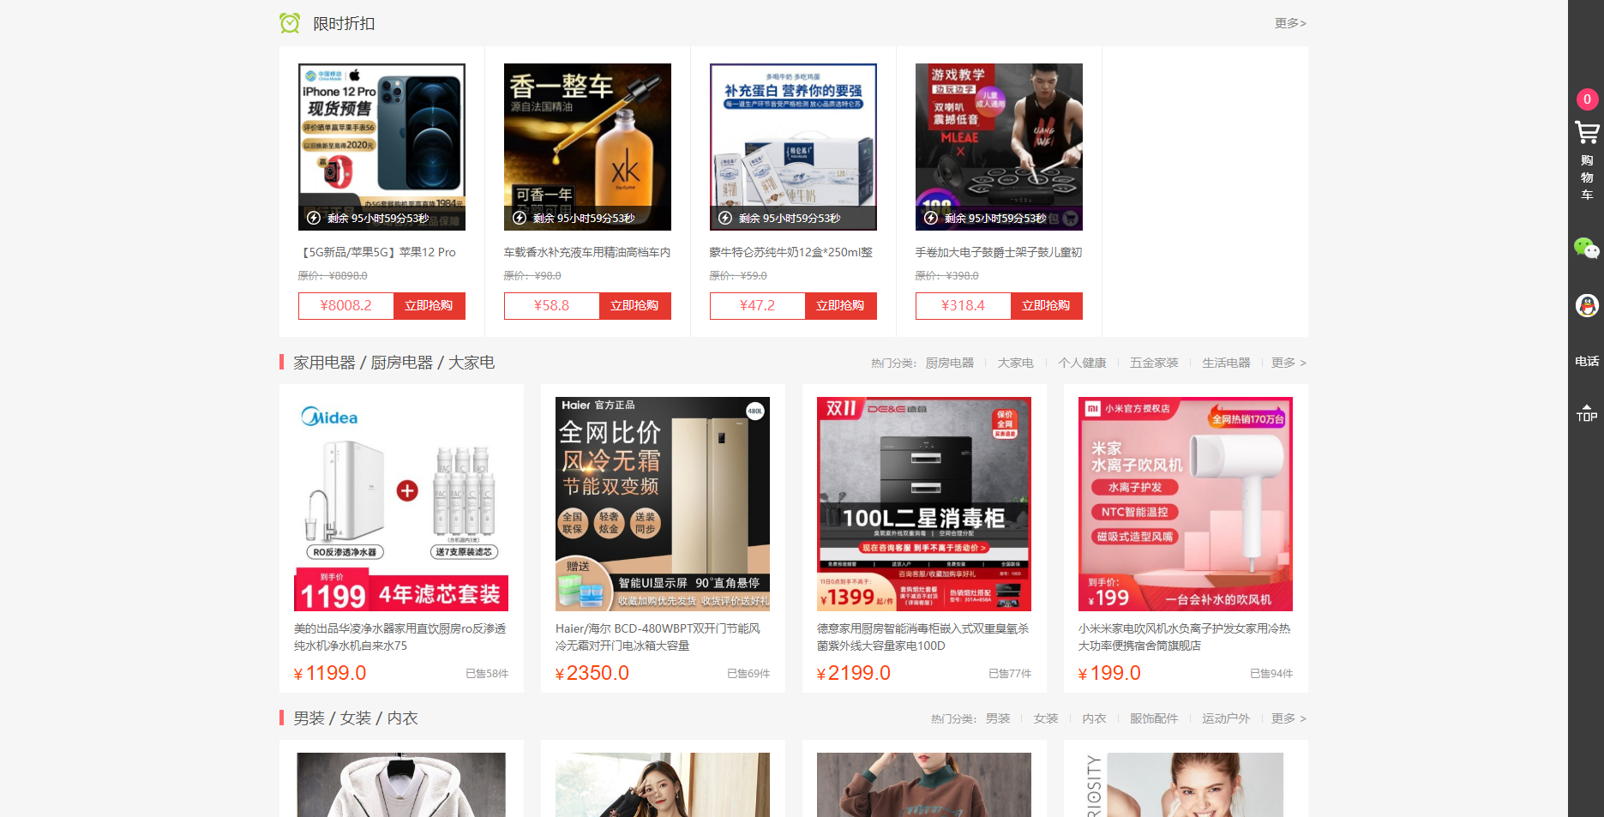This screenshot has width=1604, height=817.
Task: Click the pink cart badge showing 0
Action: (x=1587, y=99)
